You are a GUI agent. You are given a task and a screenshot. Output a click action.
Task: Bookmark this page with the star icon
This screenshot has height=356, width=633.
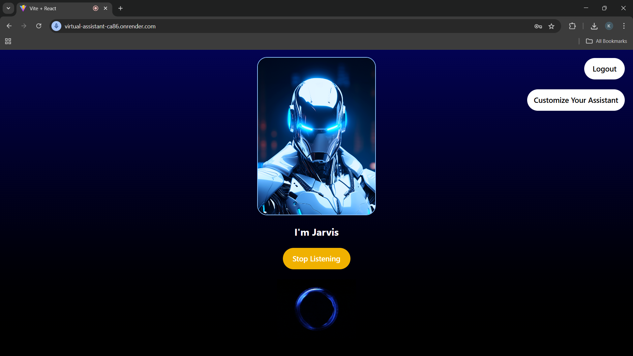(551, 26)
